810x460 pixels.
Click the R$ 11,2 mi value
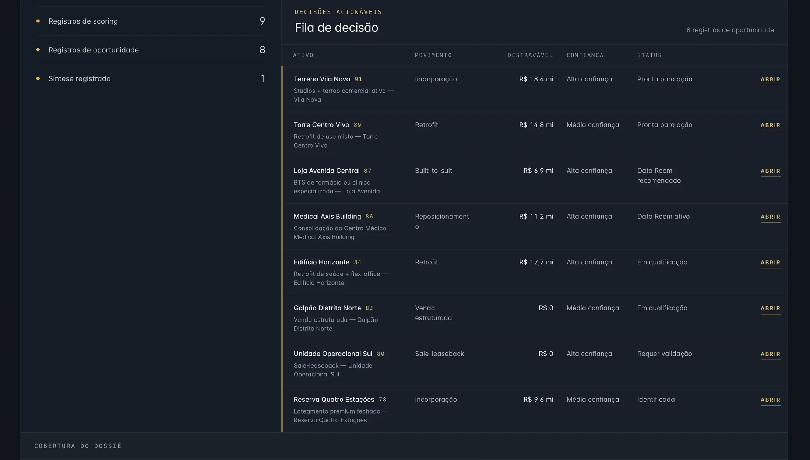click(536, 217)
